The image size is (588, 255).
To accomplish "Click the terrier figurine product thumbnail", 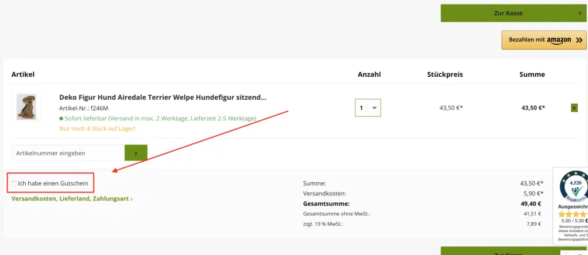I will 26,107.
